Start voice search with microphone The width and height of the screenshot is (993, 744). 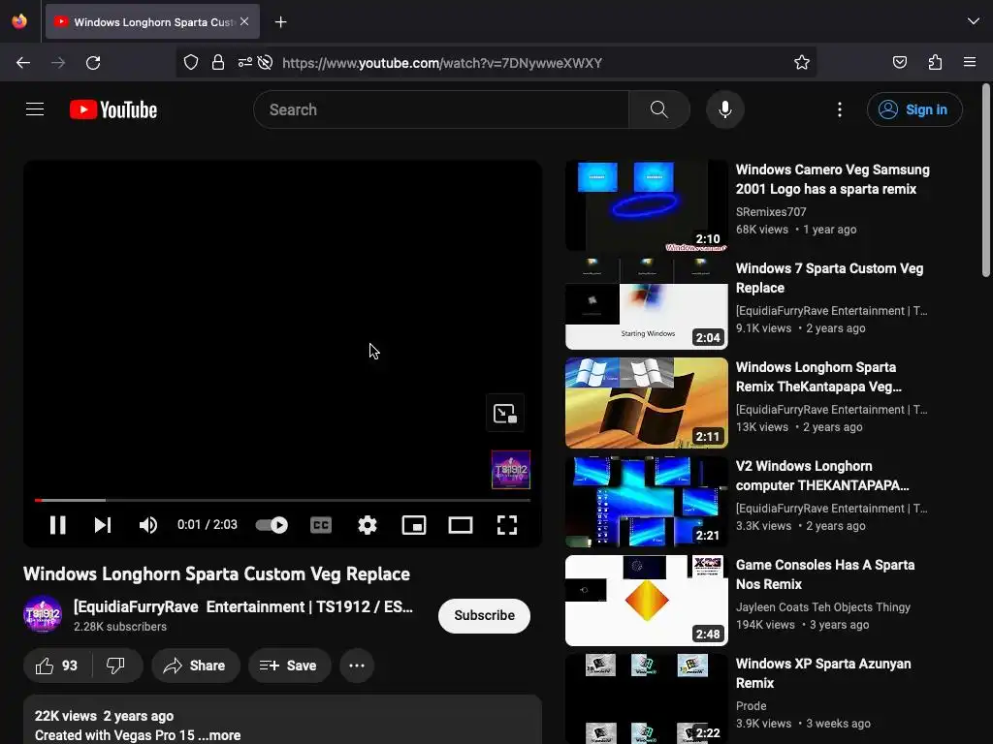pos(725,109)
